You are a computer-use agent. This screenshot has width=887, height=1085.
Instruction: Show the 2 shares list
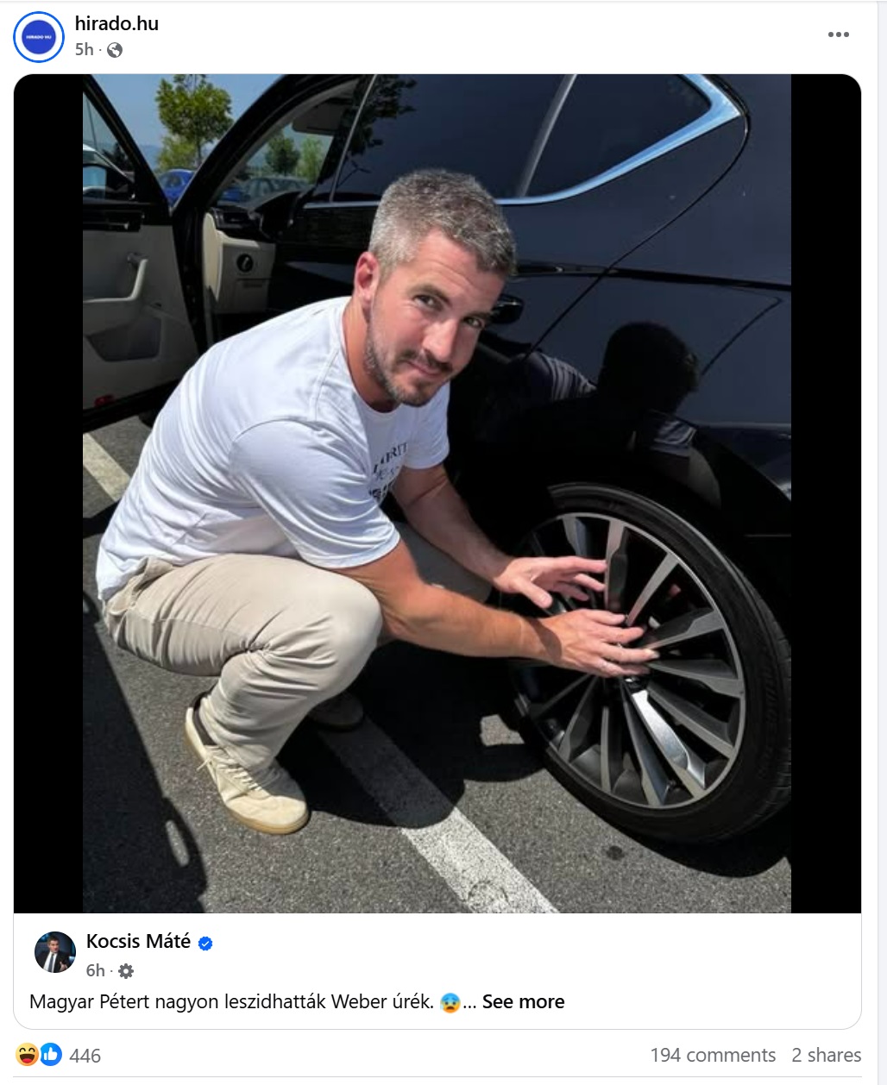[827, 1055]
